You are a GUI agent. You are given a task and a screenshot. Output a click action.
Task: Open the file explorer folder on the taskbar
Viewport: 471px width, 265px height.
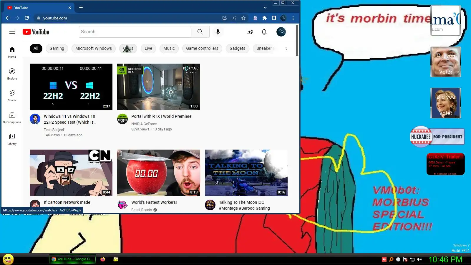click(116, 259)
